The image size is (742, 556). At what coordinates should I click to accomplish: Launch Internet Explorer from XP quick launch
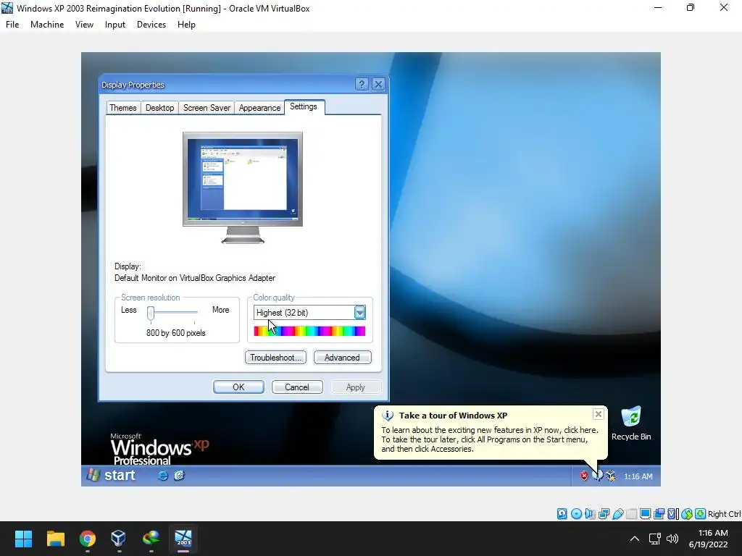163,476
